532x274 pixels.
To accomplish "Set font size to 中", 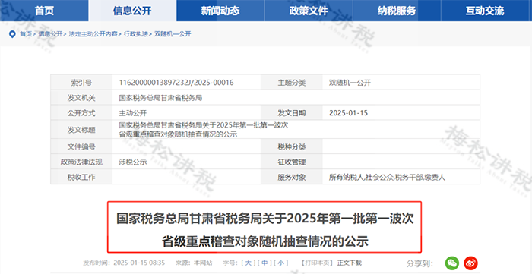I will (264, 263).
